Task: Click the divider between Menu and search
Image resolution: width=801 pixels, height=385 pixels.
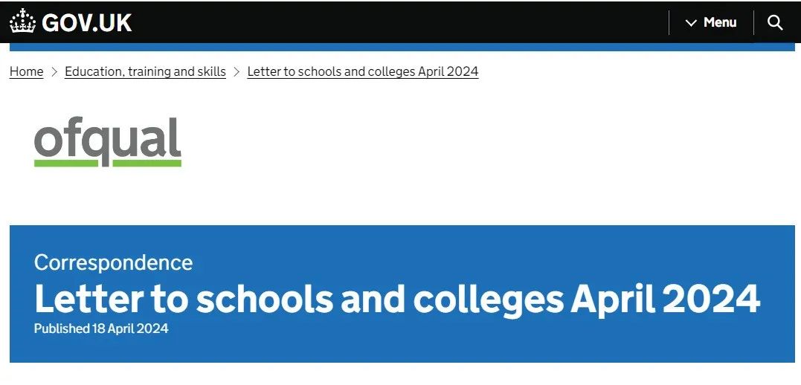Action: [753, 22]
